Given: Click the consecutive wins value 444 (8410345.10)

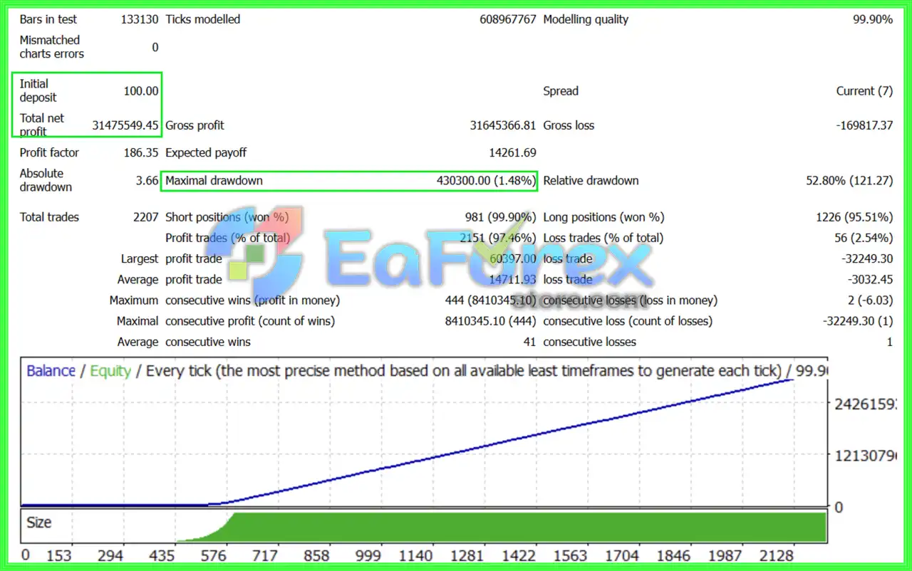Looking at the screenshot, I should click(x=490, y=300).
